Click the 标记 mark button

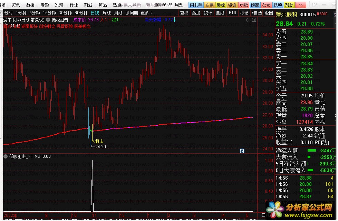coord(244,13)
